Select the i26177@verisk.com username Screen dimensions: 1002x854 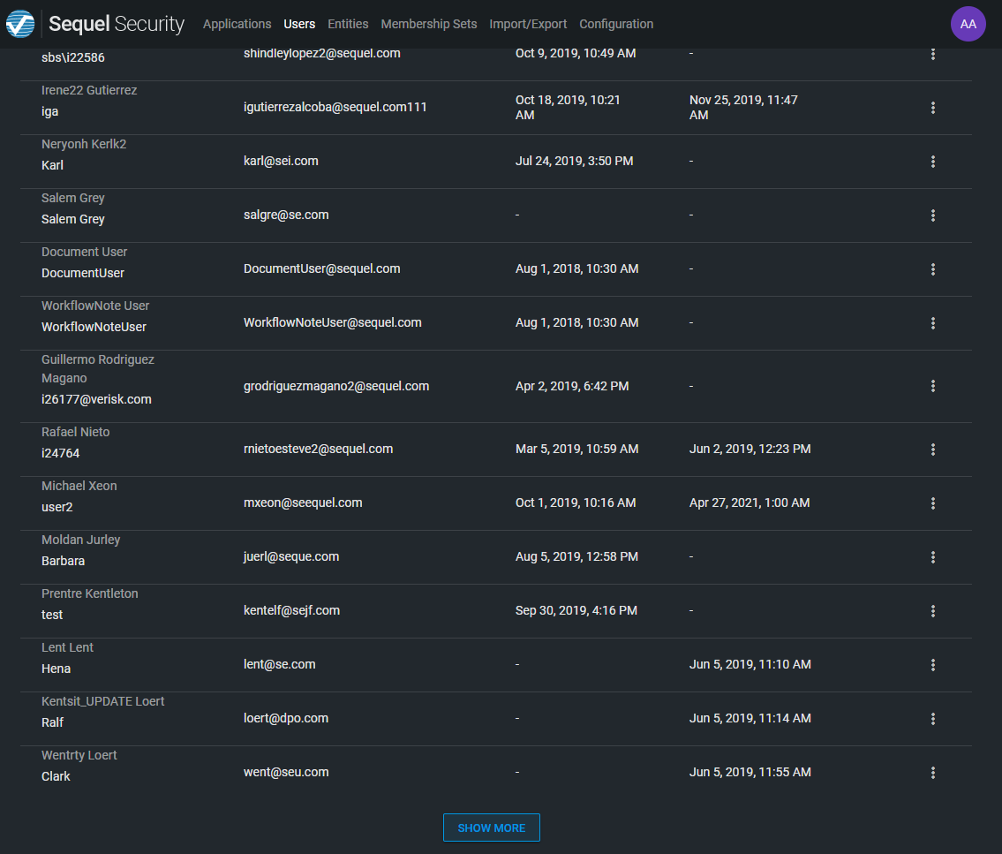click(x=96, y=399)
